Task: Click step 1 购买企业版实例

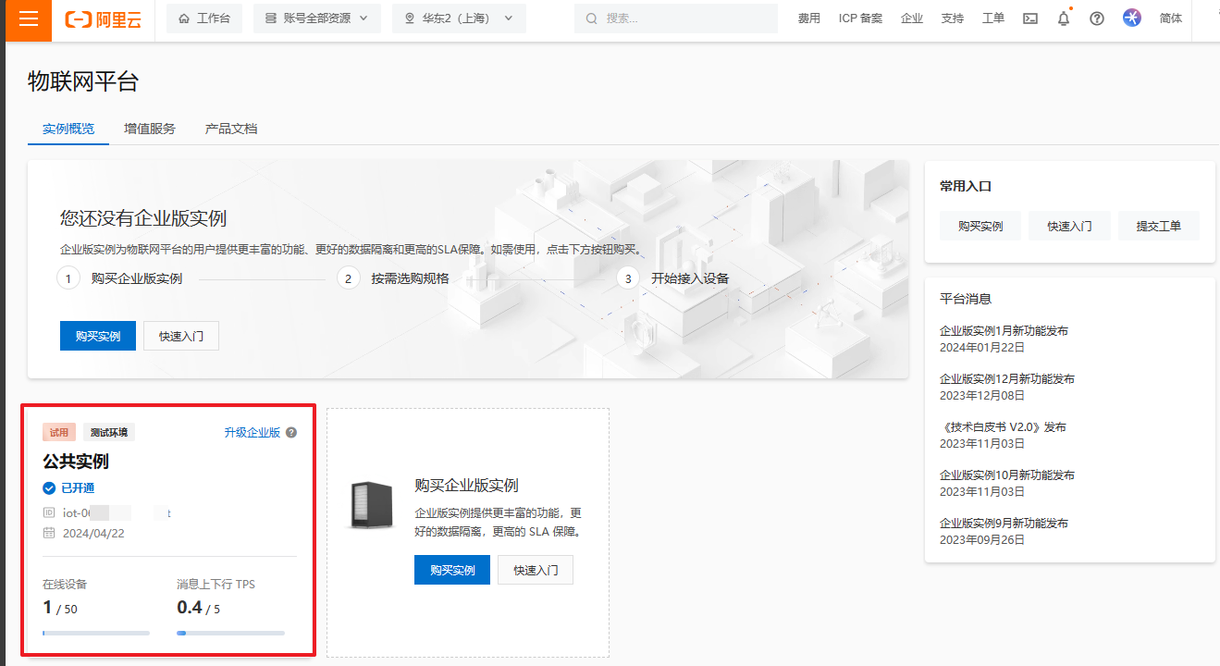Action: (x=120, y=277)
